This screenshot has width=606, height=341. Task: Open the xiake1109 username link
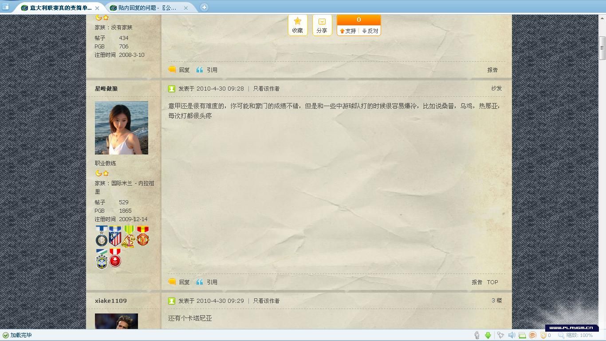[111, 301]
